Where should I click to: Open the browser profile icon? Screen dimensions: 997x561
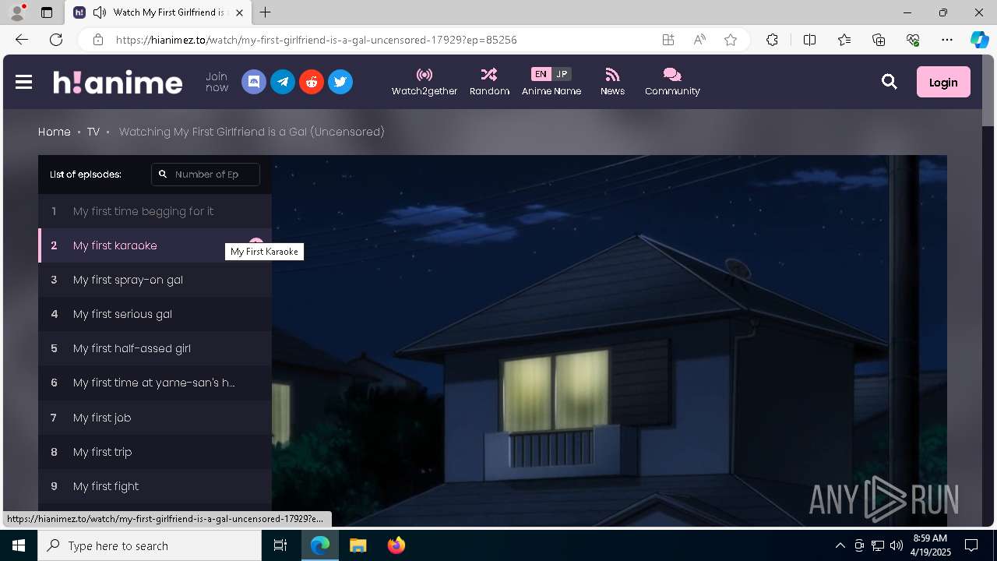17,12
